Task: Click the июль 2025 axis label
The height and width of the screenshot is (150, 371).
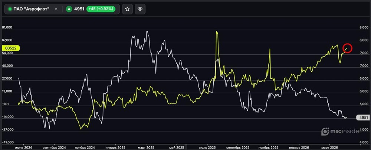Action: coord(207,147)
